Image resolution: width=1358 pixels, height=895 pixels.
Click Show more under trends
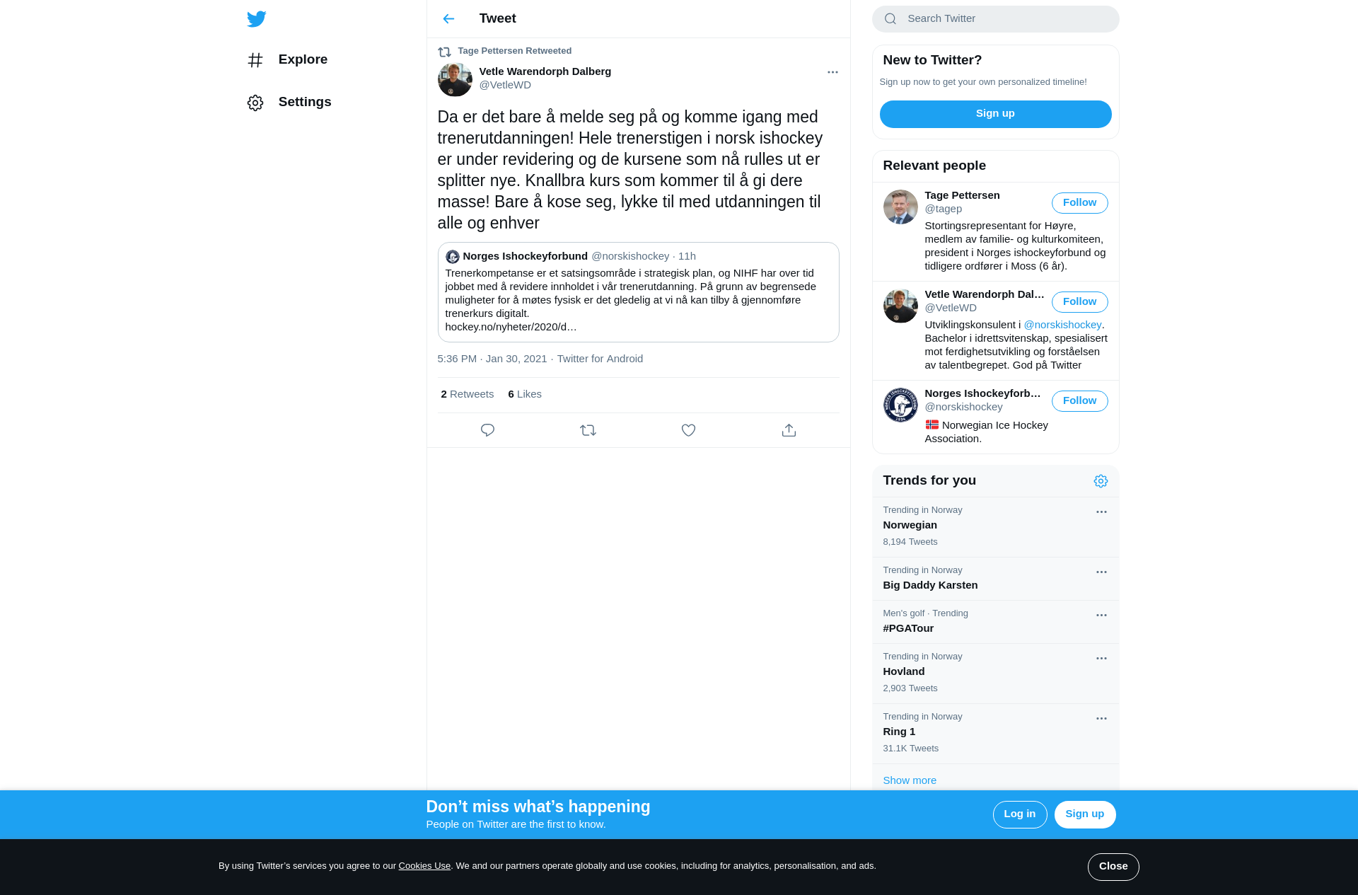pyautogui.click(x=910, y=780)
